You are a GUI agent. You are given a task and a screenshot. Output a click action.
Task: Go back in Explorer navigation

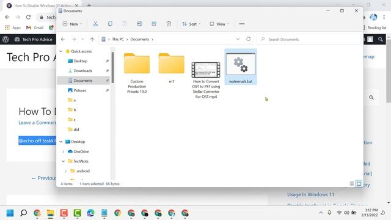63,39
